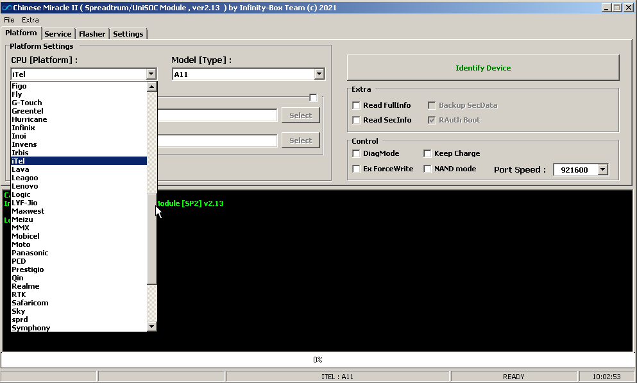Enable the Ex ForceWrite checkbox

coord(356,169)
